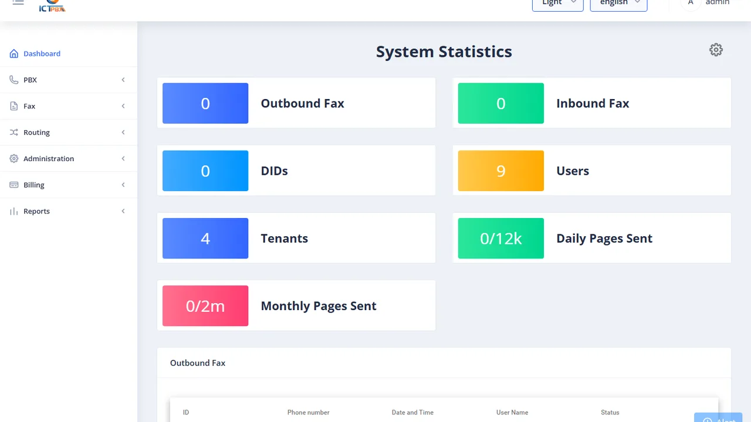The width and height of the screenshot is (751, 422).
Task: Open the admin user avatar
Action: (691, 3)
